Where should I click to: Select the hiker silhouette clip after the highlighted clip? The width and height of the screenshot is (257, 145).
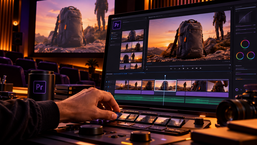pos(184,86)
